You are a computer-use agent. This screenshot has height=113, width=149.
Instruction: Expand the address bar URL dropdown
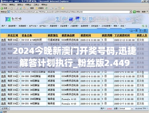click(x=131, y=12)
